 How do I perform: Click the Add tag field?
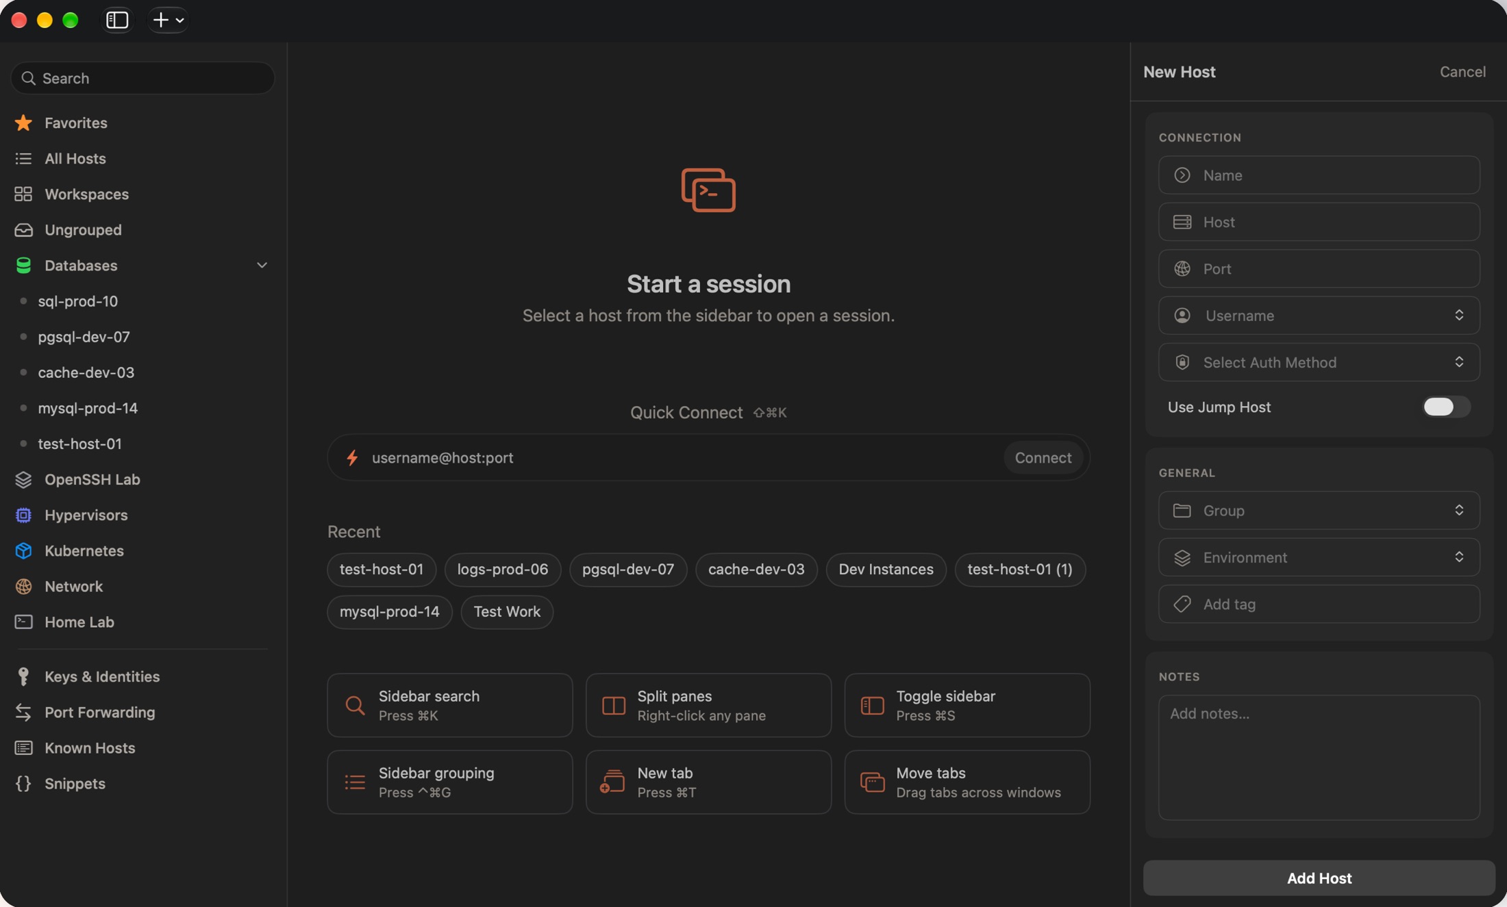[1319, 604]
